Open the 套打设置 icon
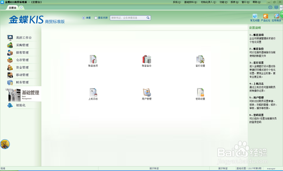Image resolution: width=283 pixels, height=171 pixels. tap(200, 61)
